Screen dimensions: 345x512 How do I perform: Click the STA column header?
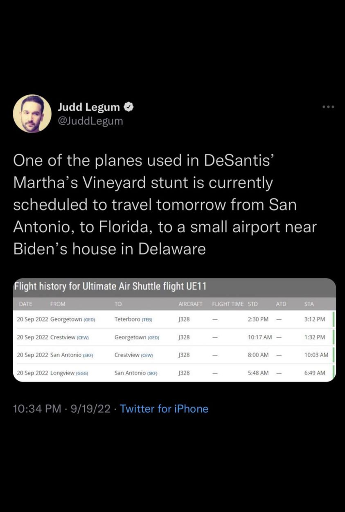click(x=309, y=304)
